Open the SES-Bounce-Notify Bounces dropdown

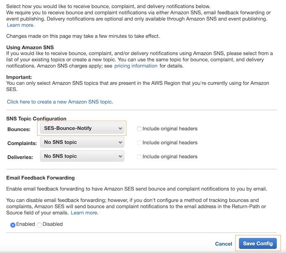(x=82, y=128)
